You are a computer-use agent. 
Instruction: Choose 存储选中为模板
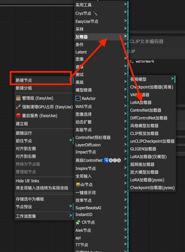point(44,199)
